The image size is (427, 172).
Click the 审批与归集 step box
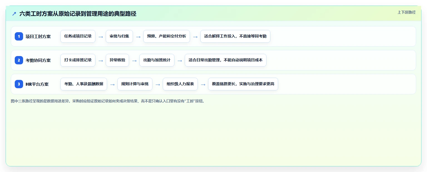pyautogui.click(x=119, y=36)
